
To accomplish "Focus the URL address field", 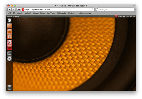I will (58, 9).
